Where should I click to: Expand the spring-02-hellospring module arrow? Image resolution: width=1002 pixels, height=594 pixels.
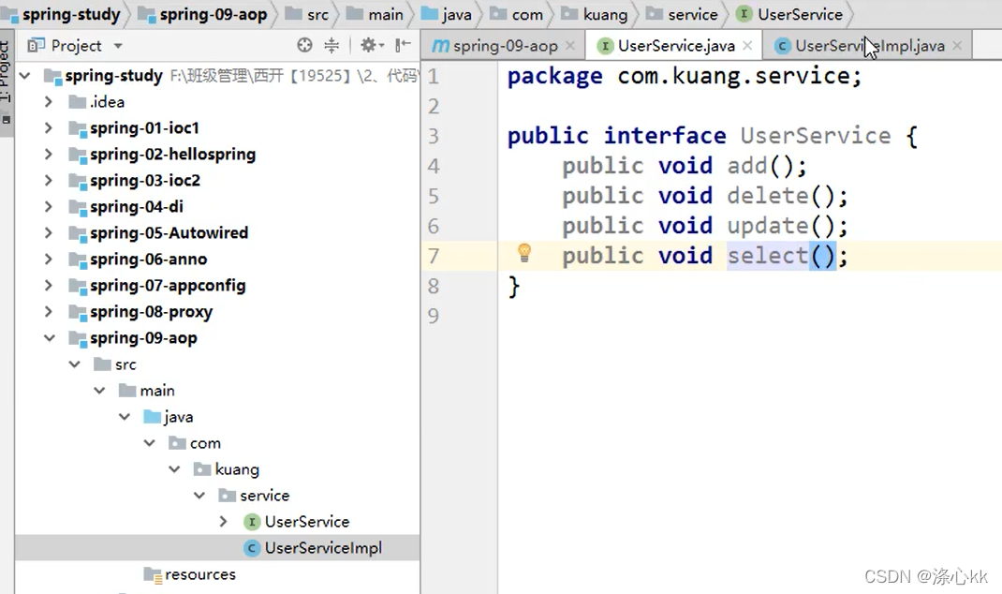click(x=49, y=154)
